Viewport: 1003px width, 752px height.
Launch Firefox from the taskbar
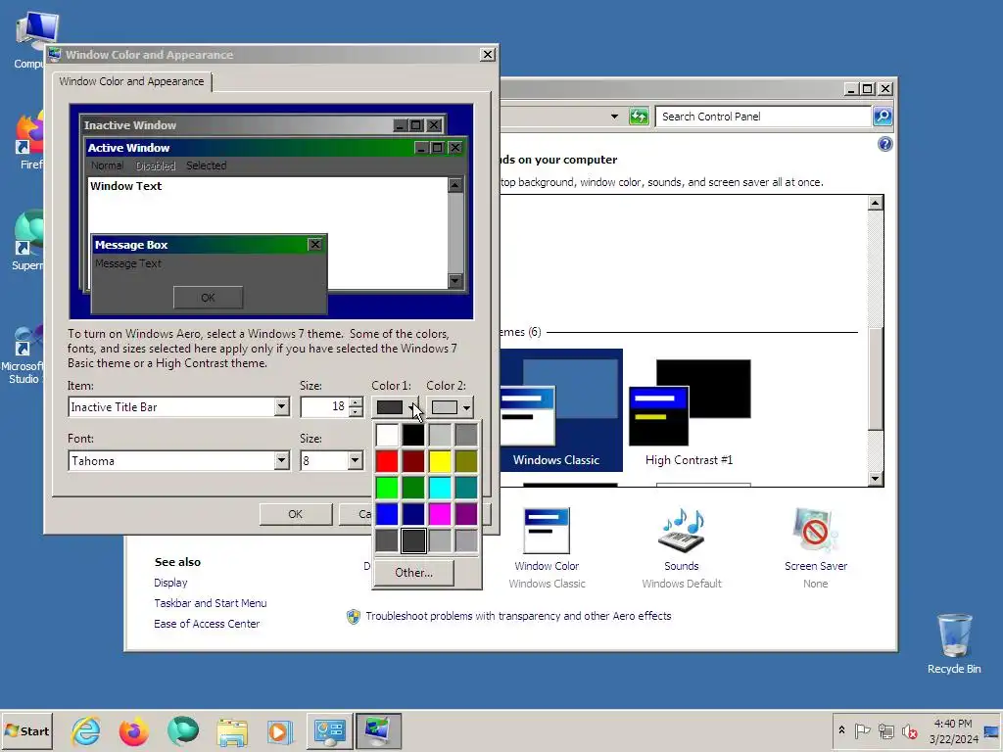(x=133, y=730)
